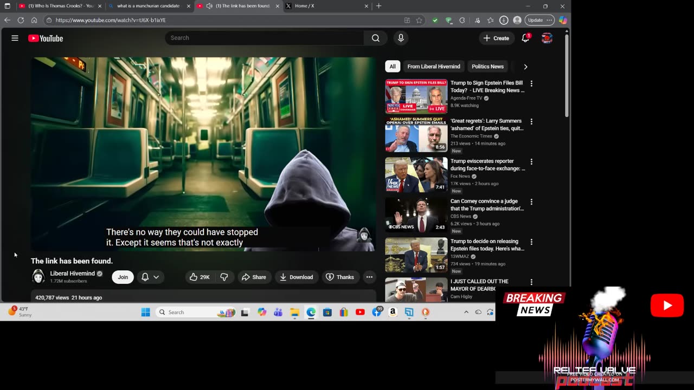Screen dimensions: 694x390
Task: Open more options for Fox News video
Action: (531, 162)
